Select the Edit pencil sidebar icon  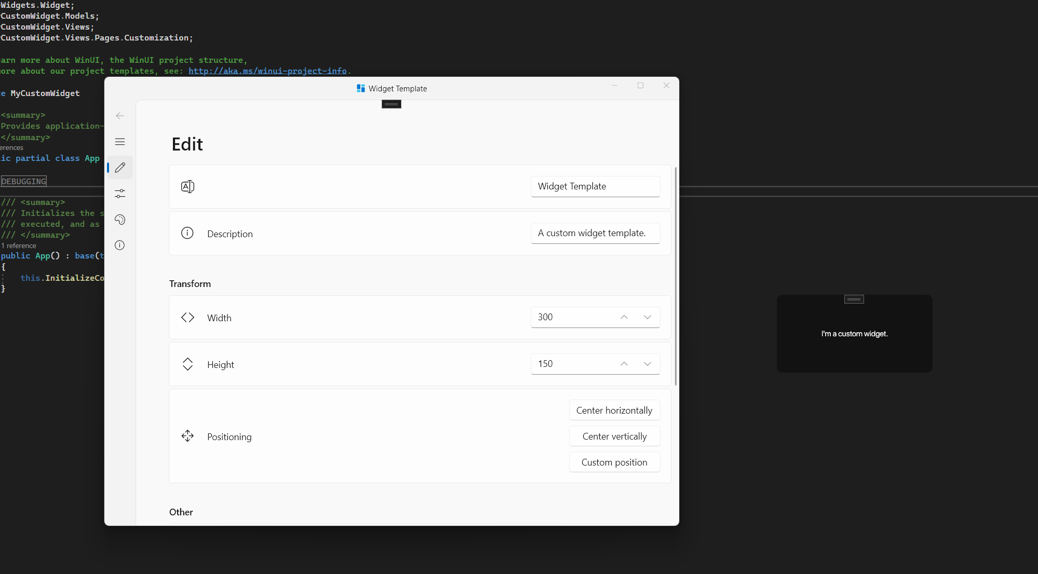coord(120,168)
